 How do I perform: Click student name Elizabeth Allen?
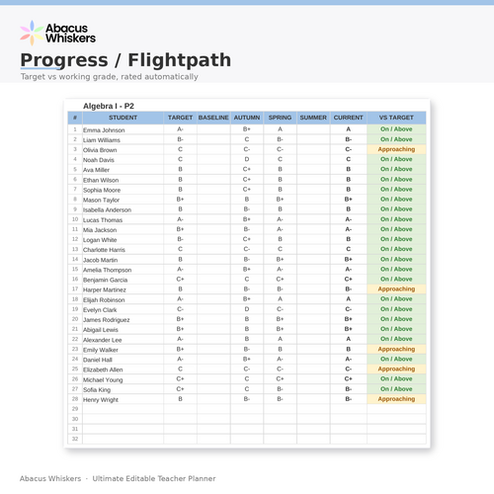(103, 370)
